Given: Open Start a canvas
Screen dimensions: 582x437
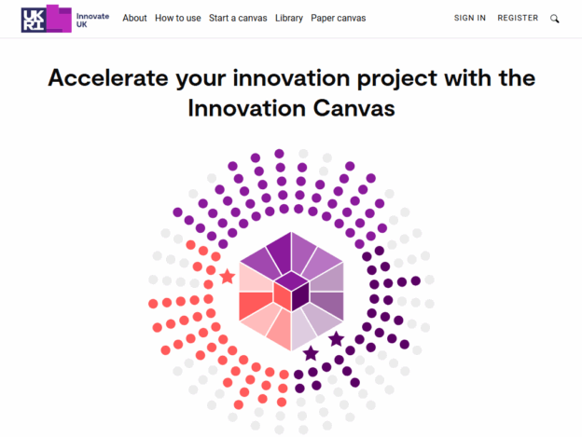Looking at the screenshot, I should point(238,18).
